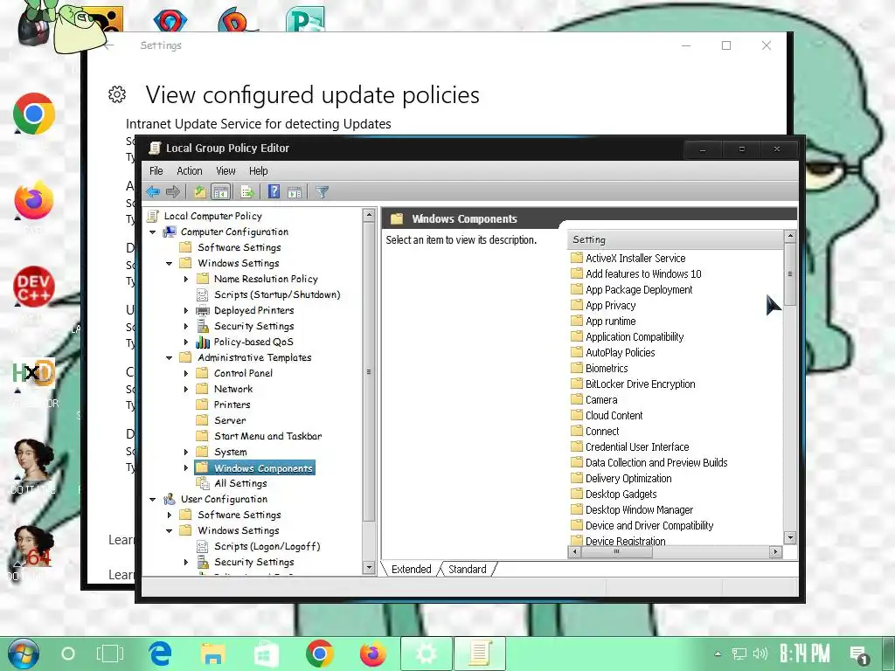Open Google Chrome desktop shortcut
The width and height of the screenshot is (895, 671).
pos(34,114)
